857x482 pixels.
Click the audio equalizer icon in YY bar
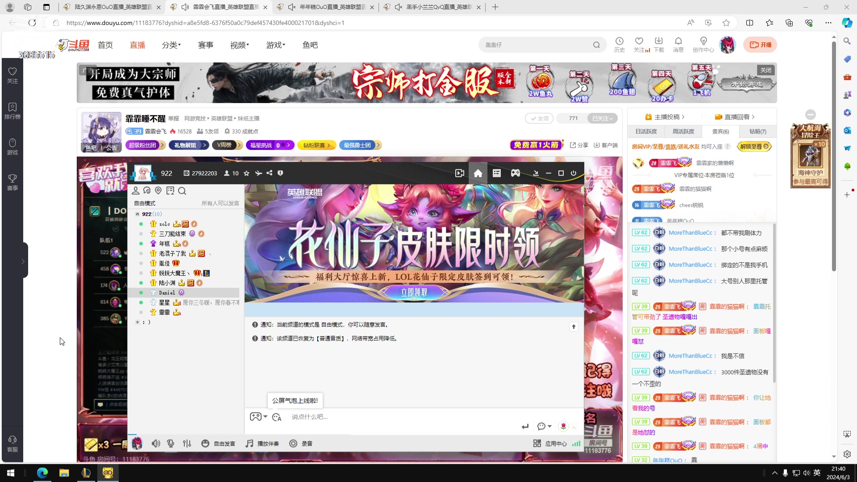point(187,443)
